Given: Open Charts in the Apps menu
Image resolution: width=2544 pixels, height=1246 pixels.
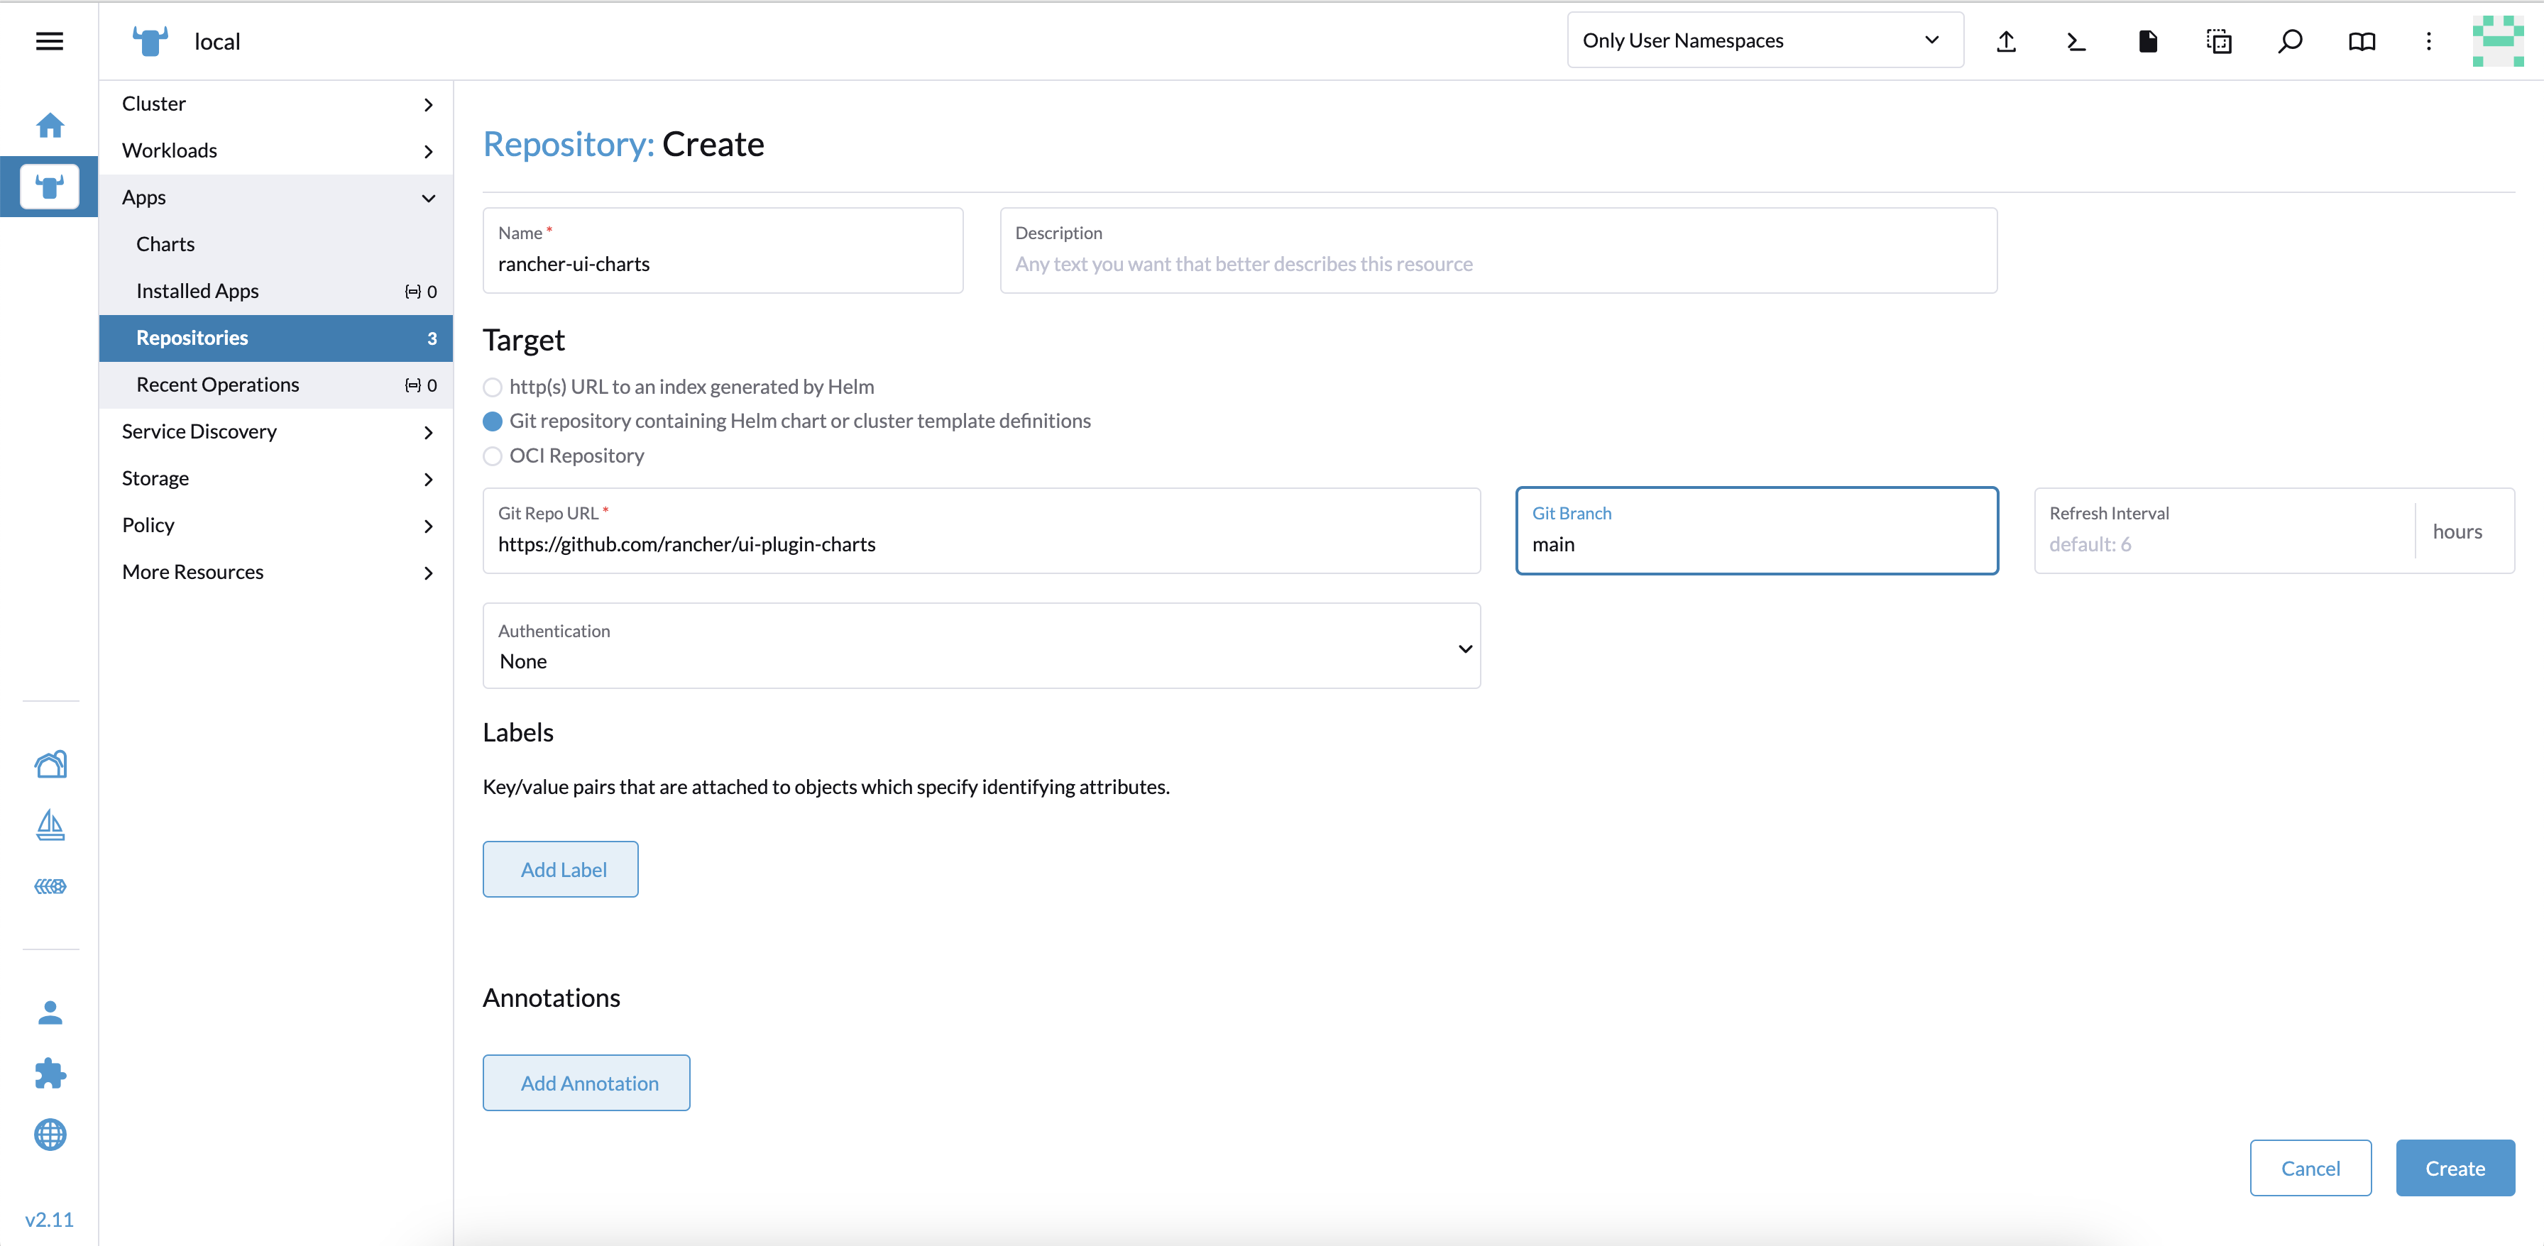Looking at the screenshot, I should pos(165,244).
